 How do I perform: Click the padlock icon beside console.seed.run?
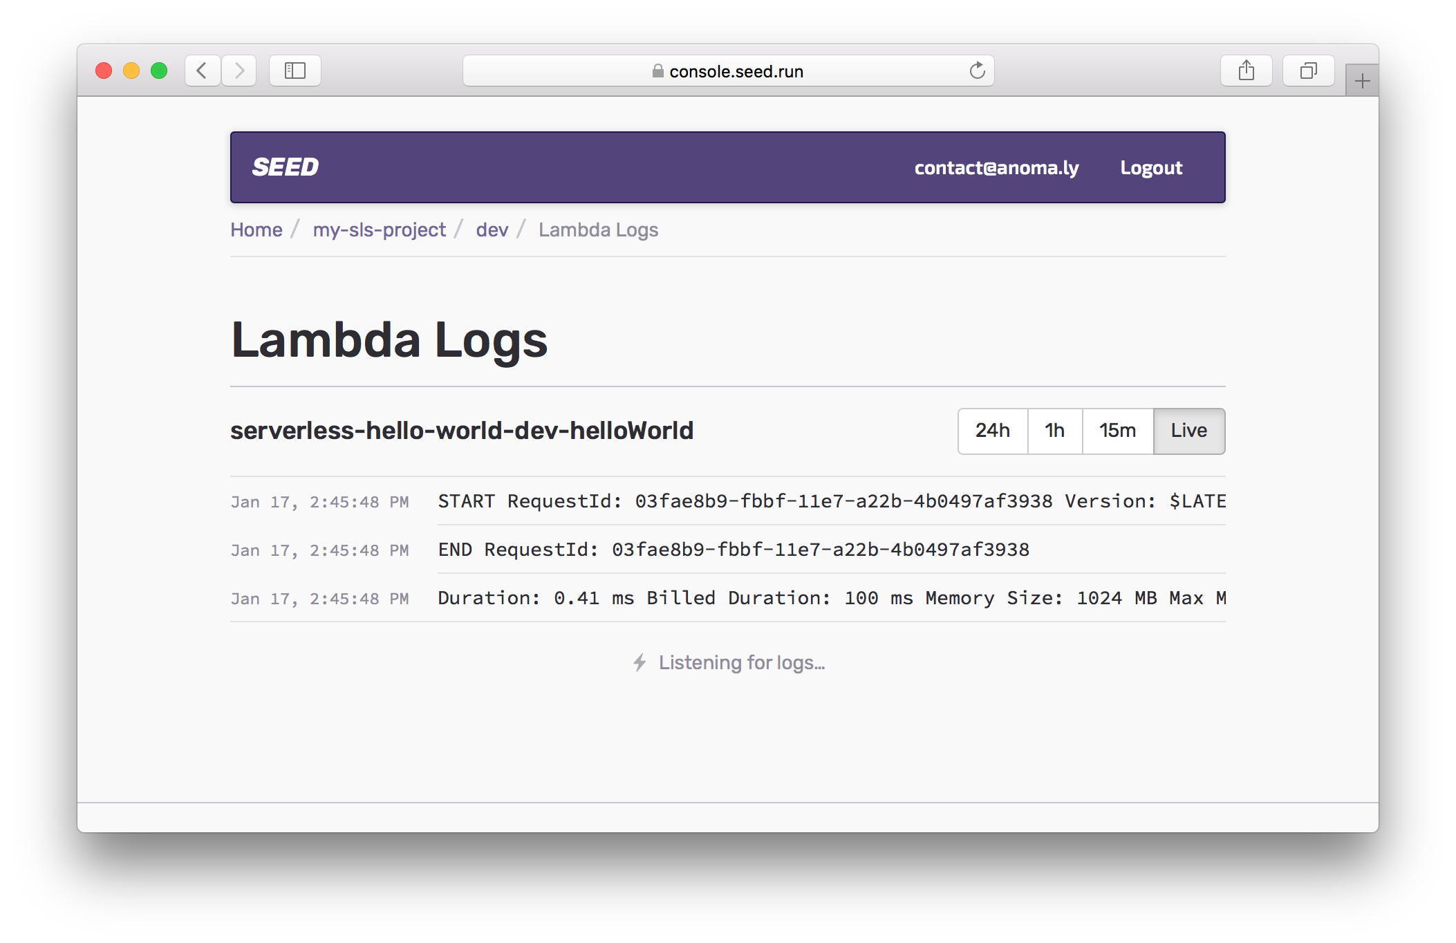(x=657, y=71)
